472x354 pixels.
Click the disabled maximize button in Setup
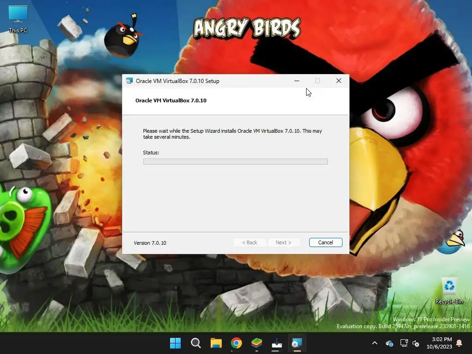pos(318,81)
